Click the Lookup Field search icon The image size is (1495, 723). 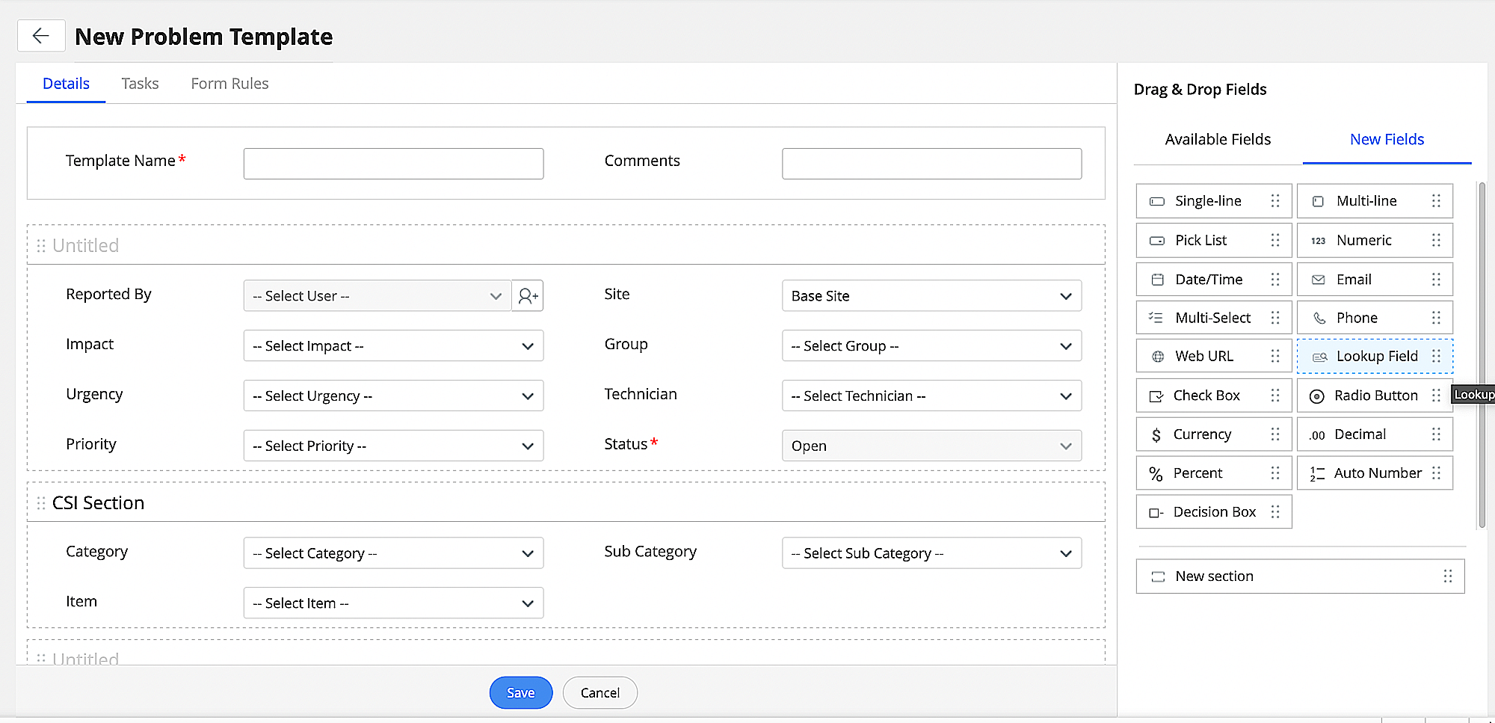[1320, 357]
